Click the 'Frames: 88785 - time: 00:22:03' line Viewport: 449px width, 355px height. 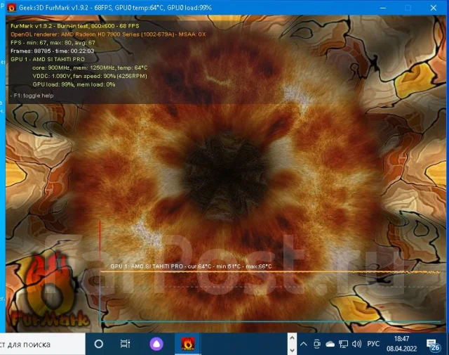click(53, 51)
